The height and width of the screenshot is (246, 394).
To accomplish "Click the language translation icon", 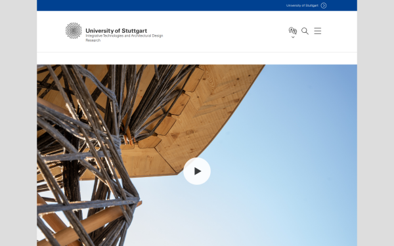I will (x=293, y=31).
